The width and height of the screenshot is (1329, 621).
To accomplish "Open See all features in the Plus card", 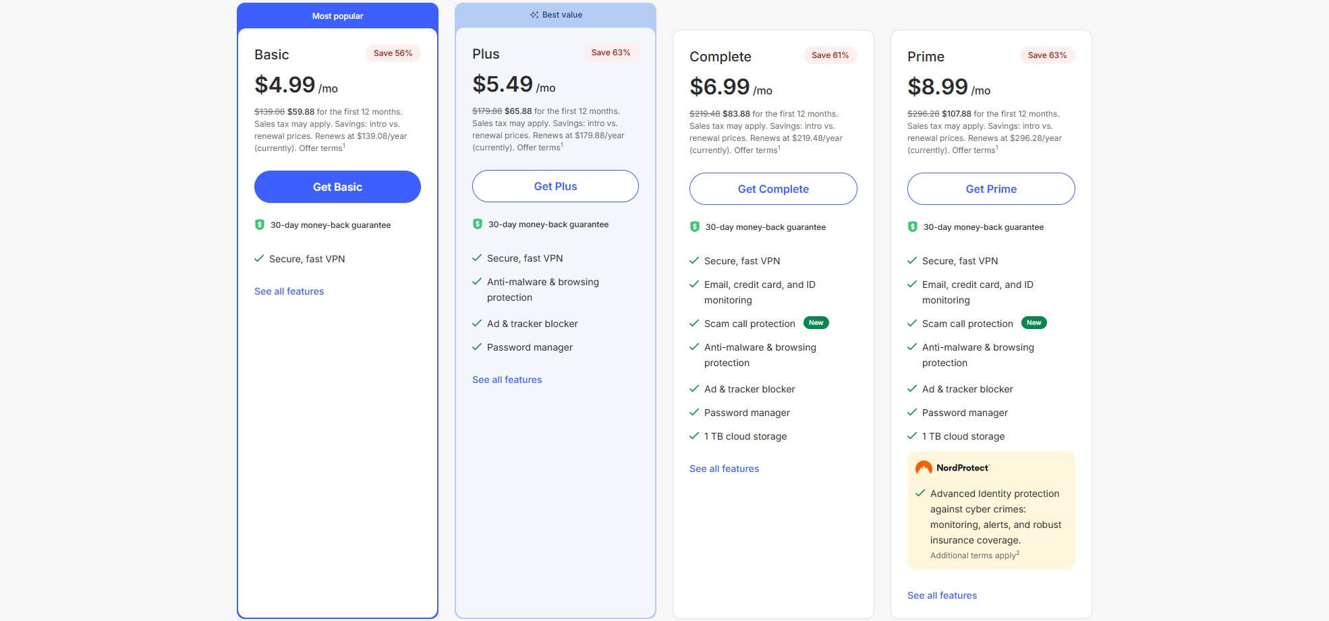I will coord(507,379).
